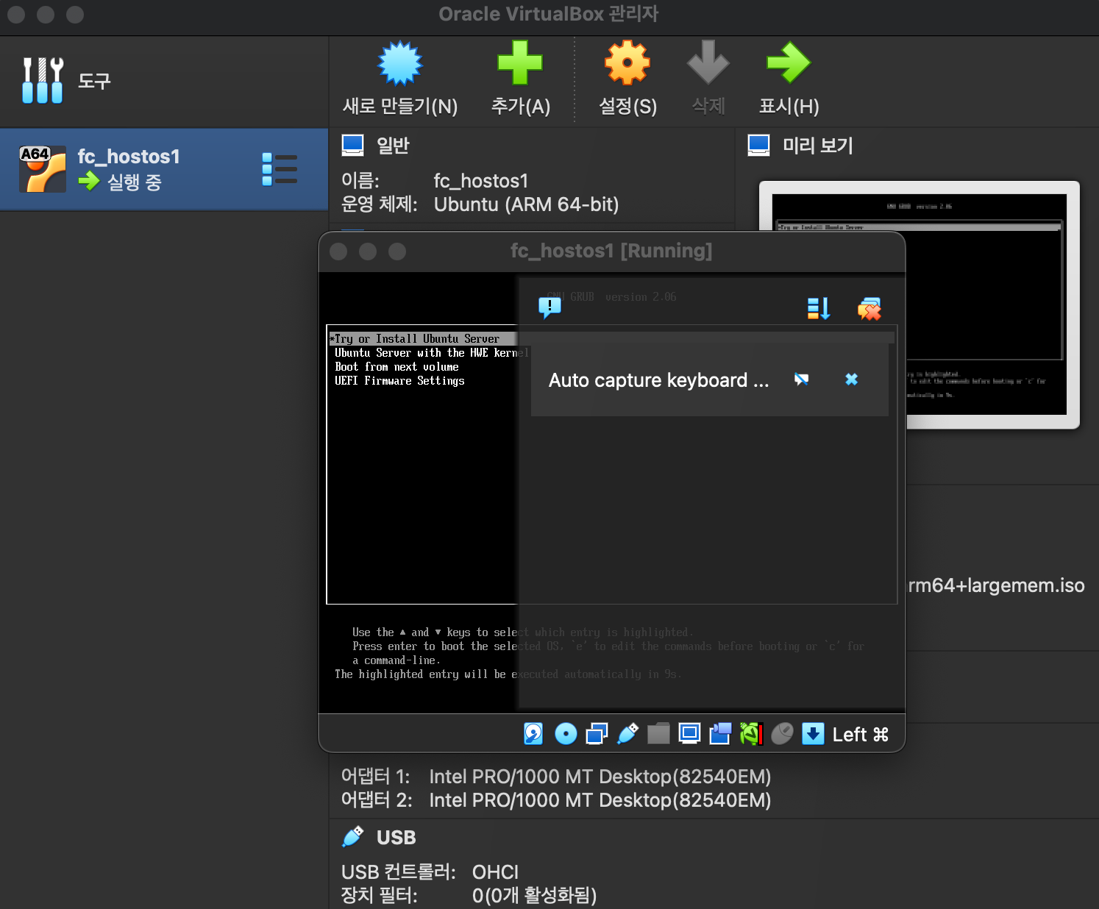Dismiss the Auto capture keyboard notification
The height and width of the screenshot is (909, 1099).
(851, 379)
